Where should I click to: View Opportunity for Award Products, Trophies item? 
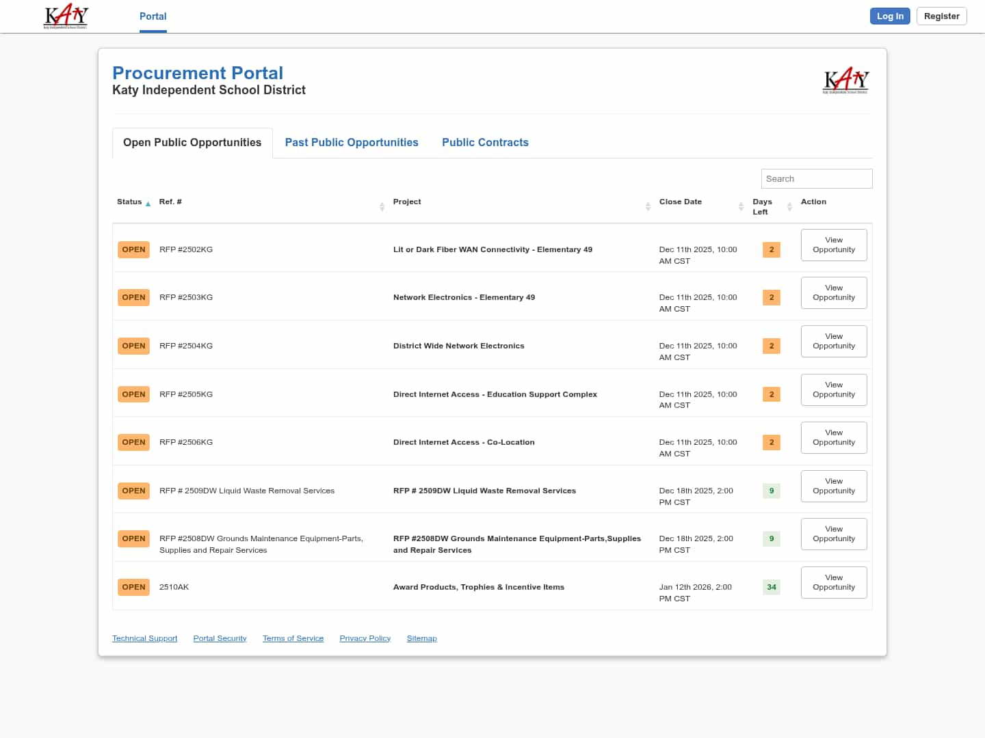(833, 582)
